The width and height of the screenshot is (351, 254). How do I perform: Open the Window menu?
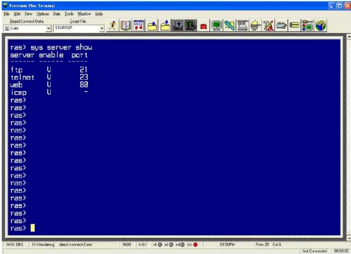(x=84, y=14)
